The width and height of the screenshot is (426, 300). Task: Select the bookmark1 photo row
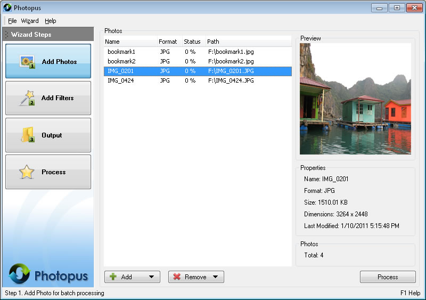pyautogui.click(x=121, y=52)
